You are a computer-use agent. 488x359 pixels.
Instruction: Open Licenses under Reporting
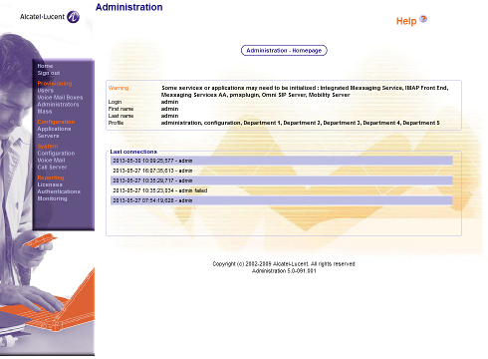(x=50, y=184)
